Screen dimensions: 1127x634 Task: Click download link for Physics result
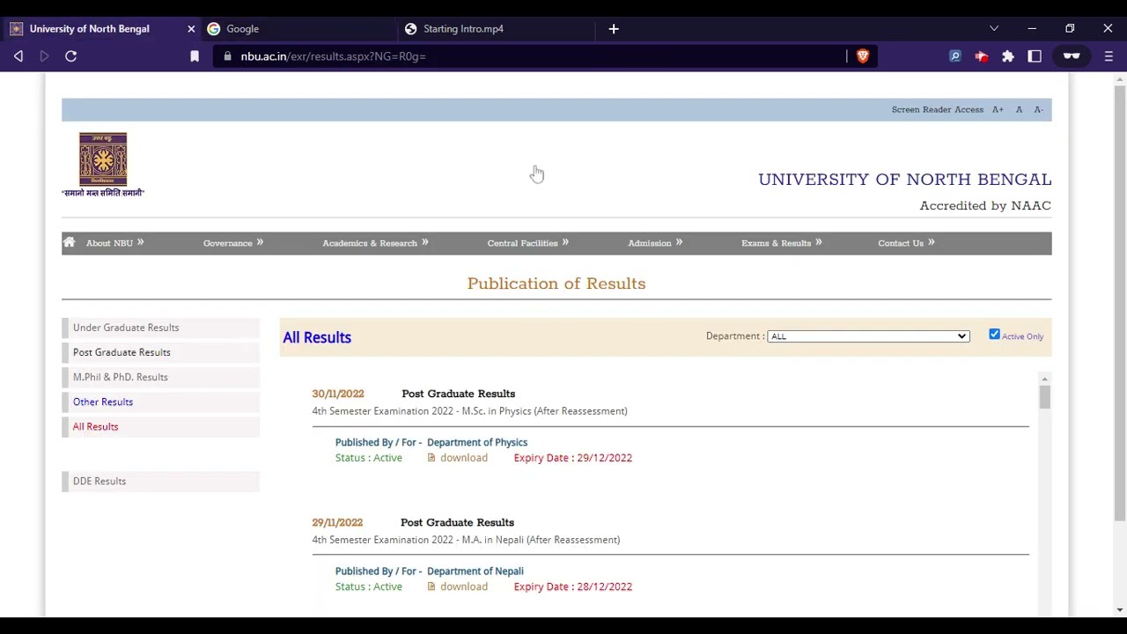463,458
